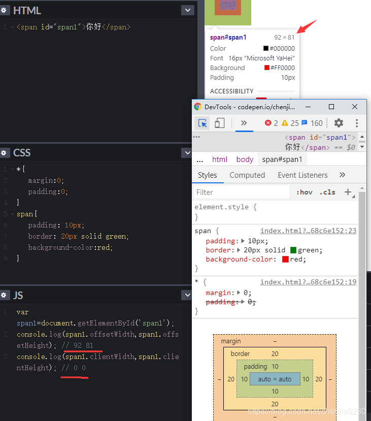Expand border shorthand triangle
Viewport: 371px width, 421px height.
pos(239,250)
